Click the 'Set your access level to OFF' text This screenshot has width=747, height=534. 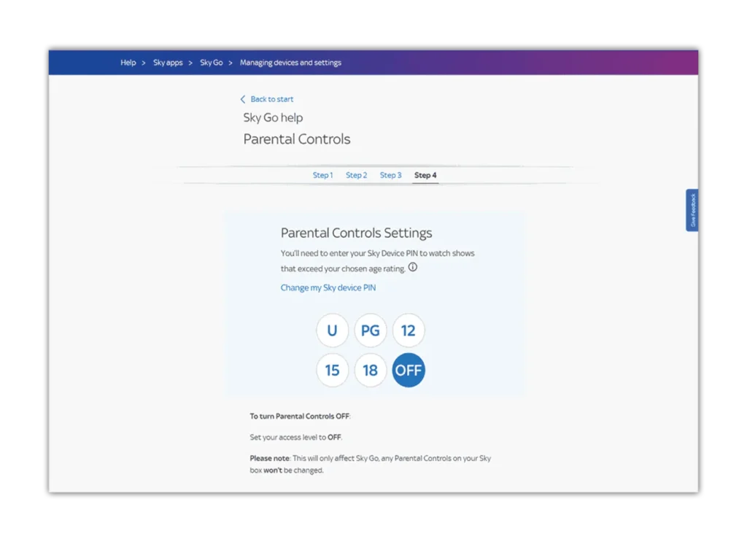pyautogui.click(x=296, y=437)
